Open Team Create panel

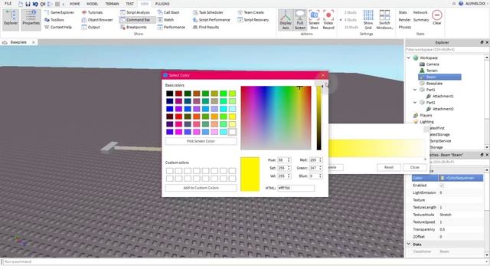[250, 12]
